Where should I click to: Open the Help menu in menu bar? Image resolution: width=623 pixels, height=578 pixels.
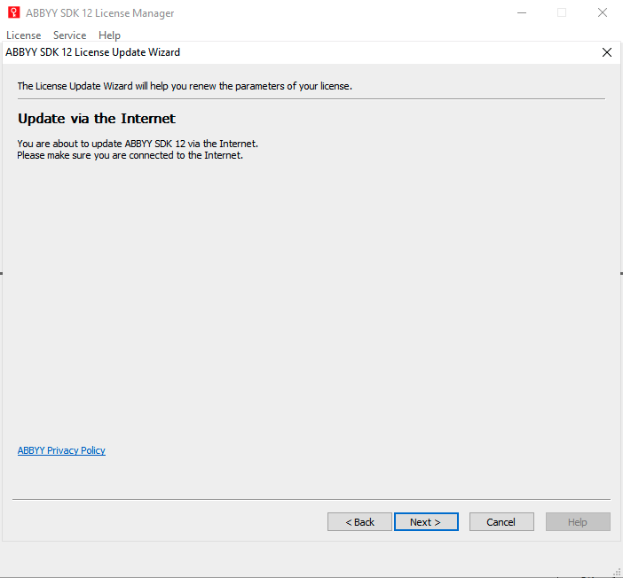[110, 35]
